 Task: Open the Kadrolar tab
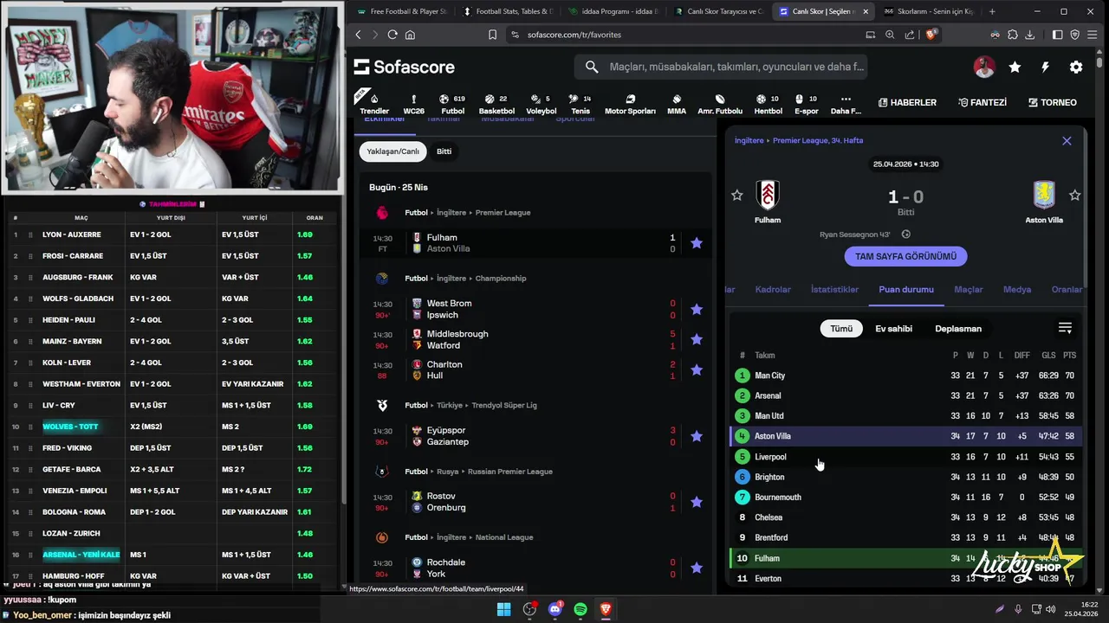pos(773,290)
